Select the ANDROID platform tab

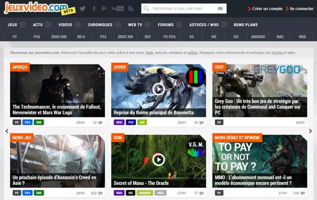pos(258,37)
